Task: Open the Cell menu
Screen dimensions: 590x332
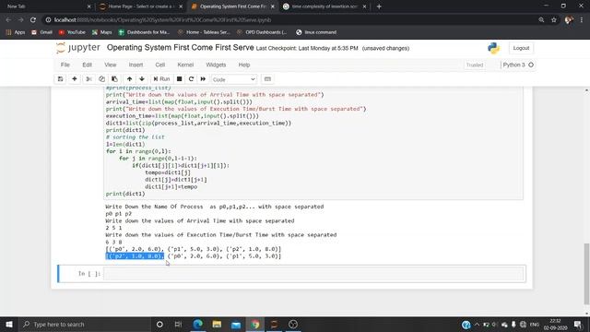Action: tap(160, 65)
